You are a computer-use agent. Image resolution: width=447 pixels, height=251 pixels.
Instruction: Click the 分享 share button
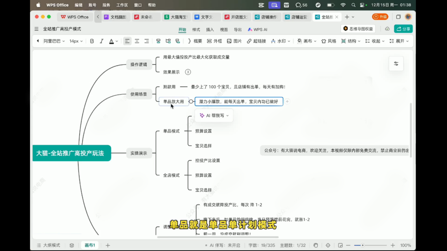403,29
